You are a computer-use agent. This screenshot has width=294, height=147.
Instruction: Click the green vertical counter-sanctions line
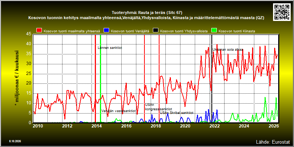100,78
